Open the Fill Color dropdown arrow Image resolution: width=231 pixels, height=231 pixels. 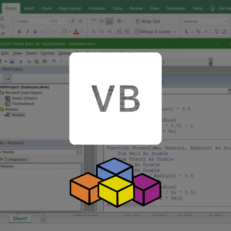[70, 31]
